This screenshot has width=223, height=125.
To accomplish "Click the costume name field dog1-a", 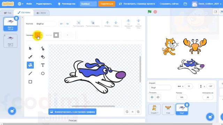I will point(45,24).
